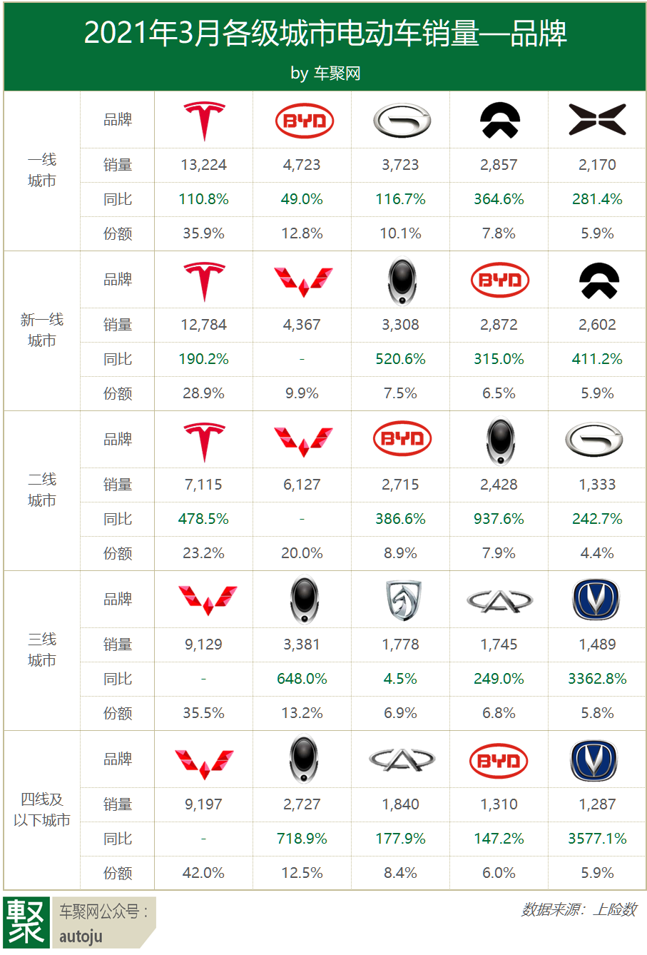Click the BYD logo in the 二线城市 row
The width and height of the screenshot is (647, 955).
pyautogui.click(x=401, y=440)
